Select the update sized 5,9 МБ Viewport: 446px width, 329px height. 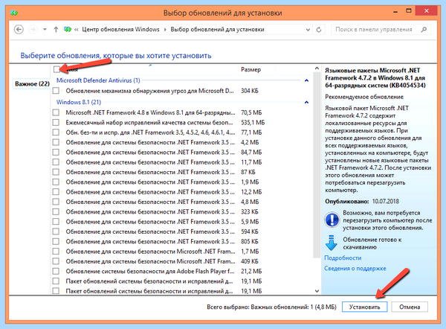coord(56,222)
